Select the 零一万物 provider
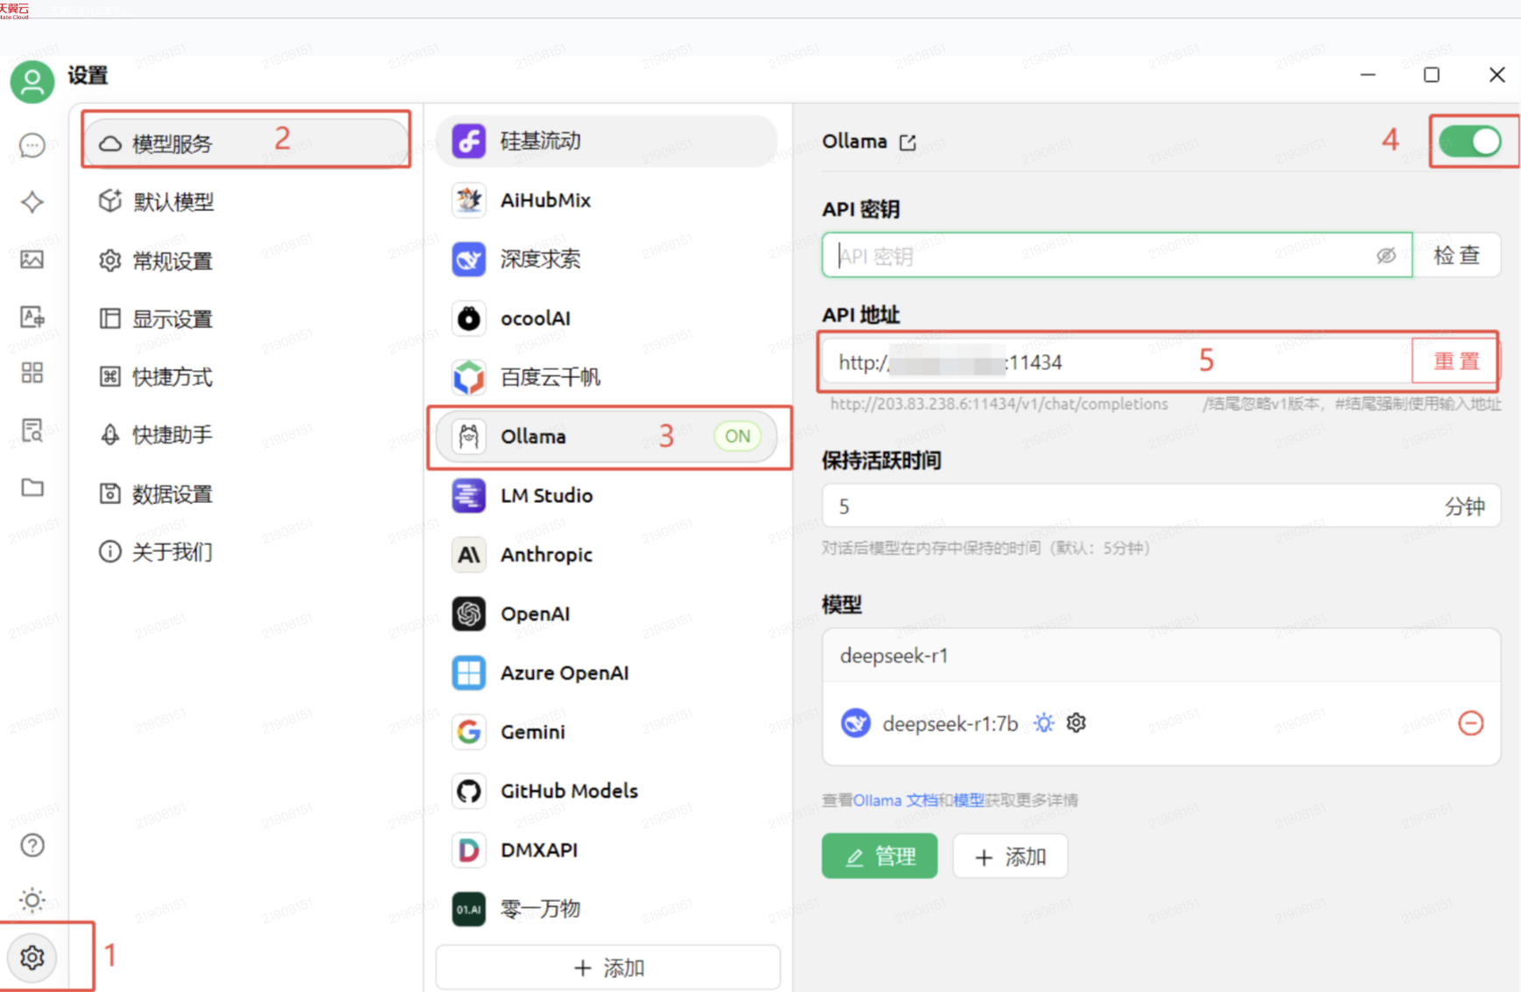1521x992 pixels. click(606, 909)
